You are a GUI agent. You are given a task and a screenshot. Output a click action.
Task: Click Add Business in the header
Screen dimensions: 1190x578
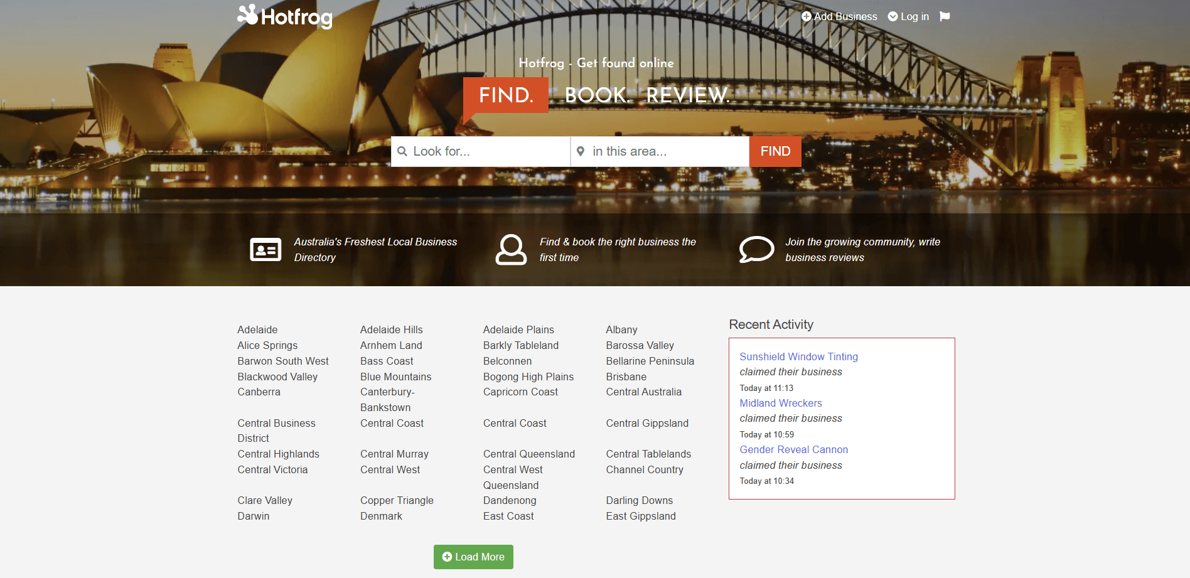[x=839, y=16]
